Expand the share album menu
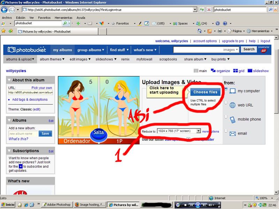Image resolution: width=279 pixels, height=209 pixels. 195,59
